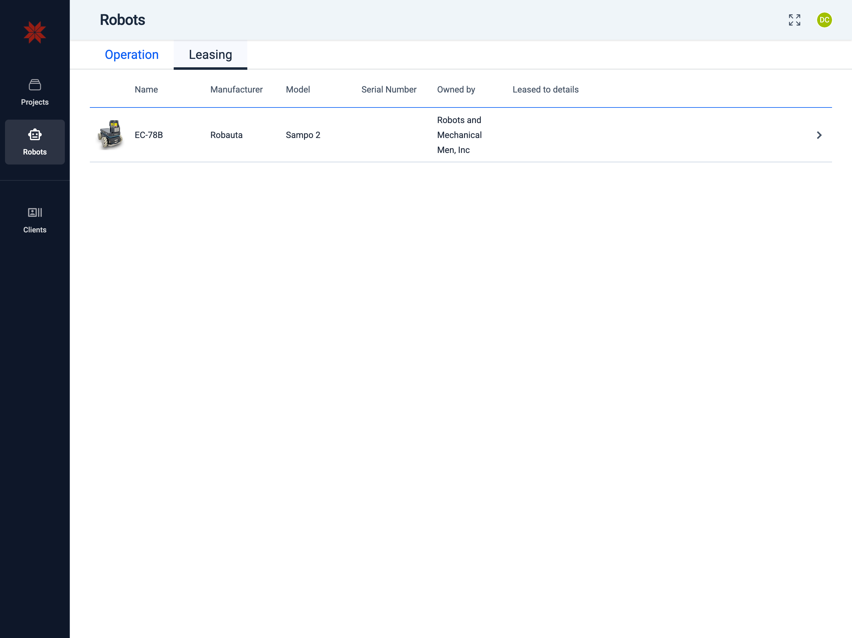This screenshot has height=638, width=852.
Task: Click the EC-78B robot thumbnail image
Action: tap(110, 135)
